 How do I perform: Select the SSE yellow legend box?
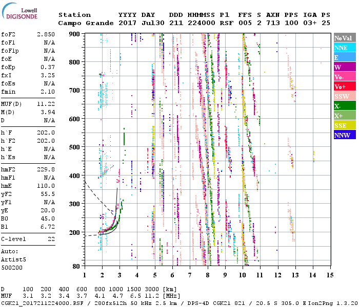pyautogui.click(x=344, y=125)
